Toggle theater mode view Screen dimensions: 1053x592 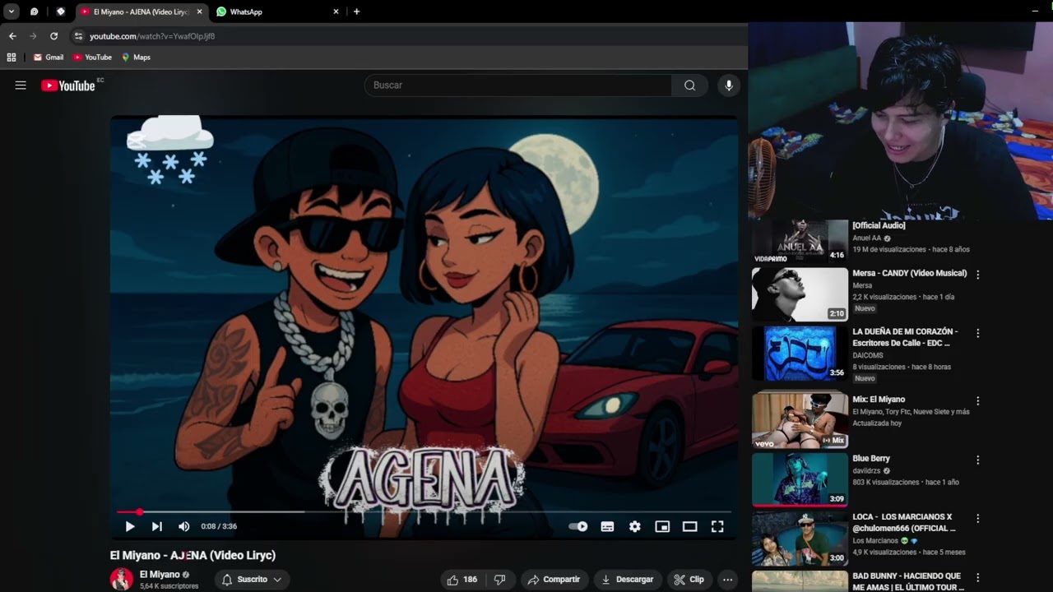point(690,526)
